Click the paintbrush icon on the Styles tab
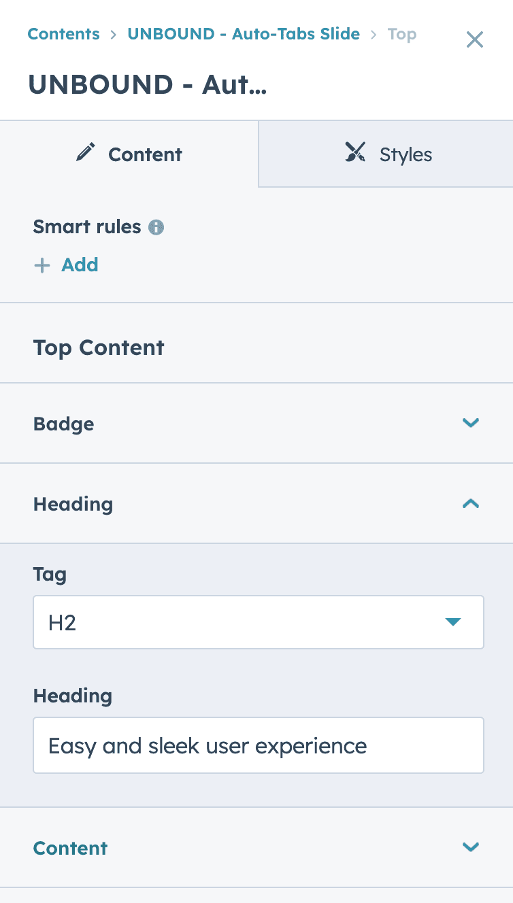The width and height of the screenshot is (513, 903). coord(354,154)
